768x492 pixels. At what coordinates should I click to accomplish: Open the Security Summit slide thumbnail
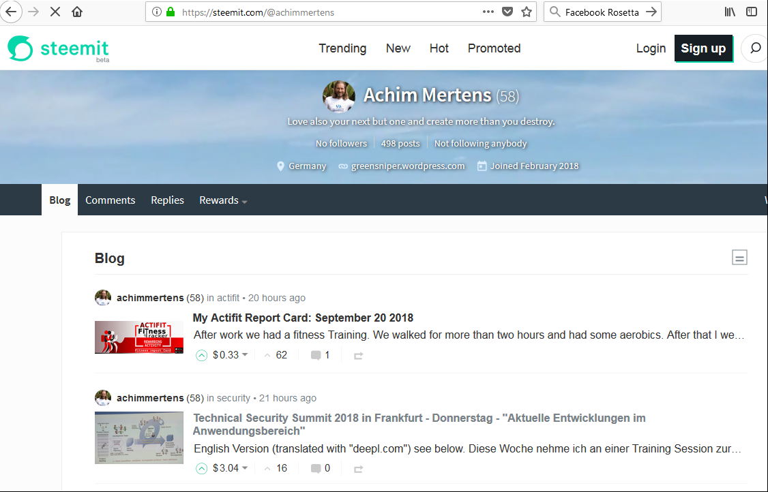(x=139, y=437)
